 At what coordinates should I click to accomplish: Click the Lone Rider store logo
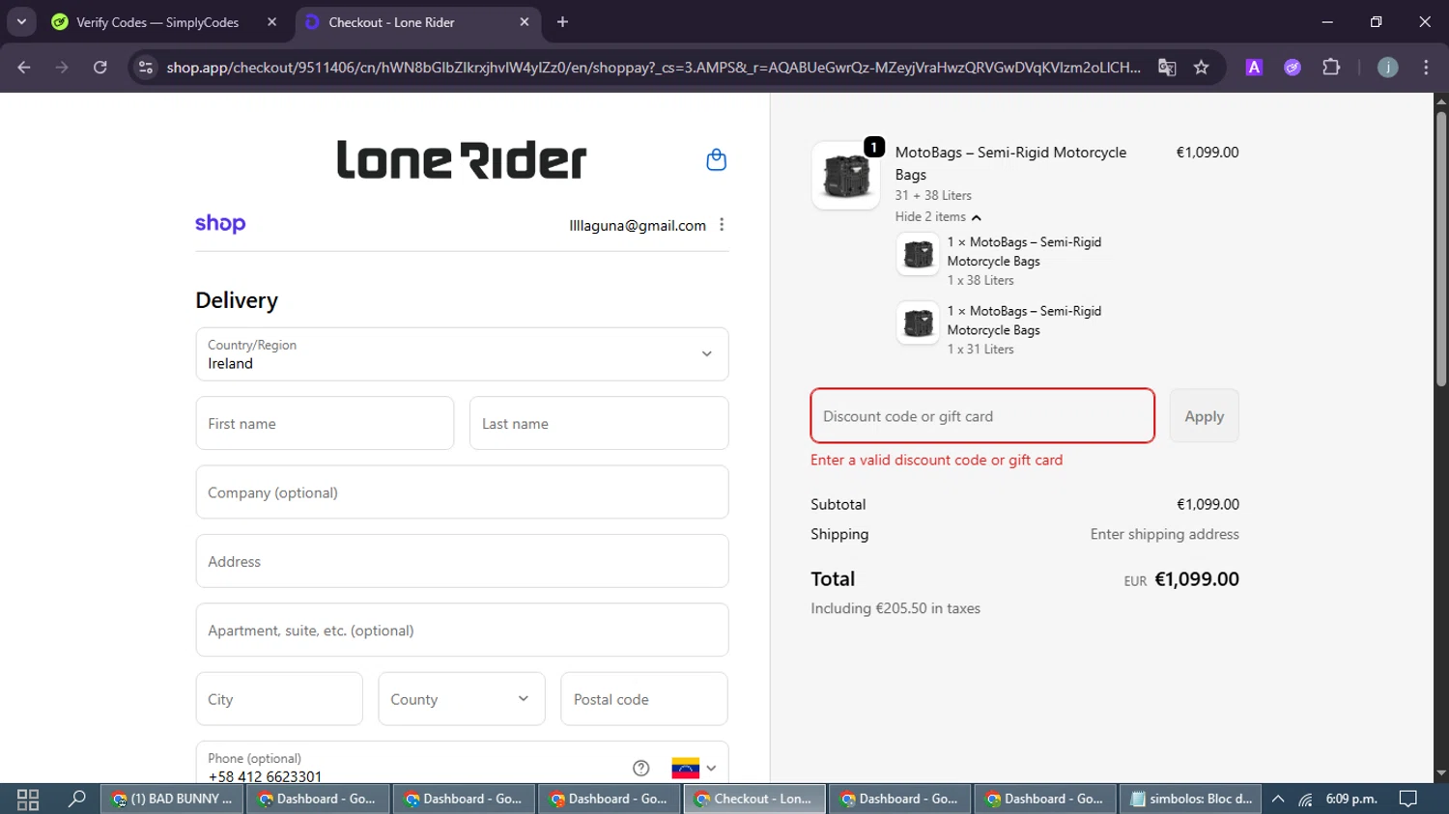462,160
